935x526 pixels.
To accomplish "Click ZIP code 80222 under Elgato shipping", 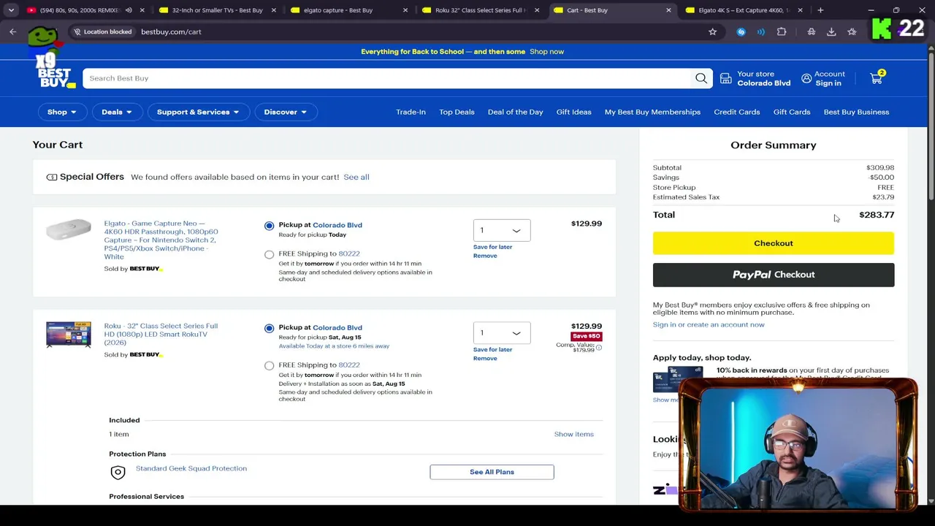I will [x=349, y=254].
